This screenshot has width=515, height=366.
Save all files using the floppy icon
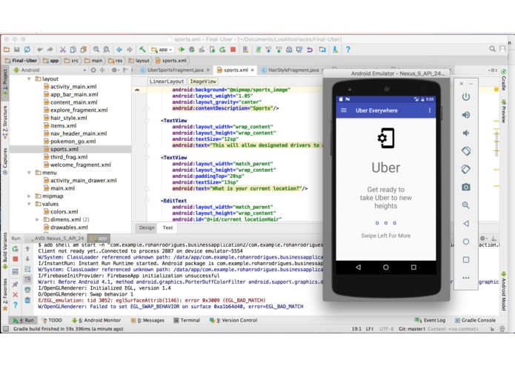[17, 50]
